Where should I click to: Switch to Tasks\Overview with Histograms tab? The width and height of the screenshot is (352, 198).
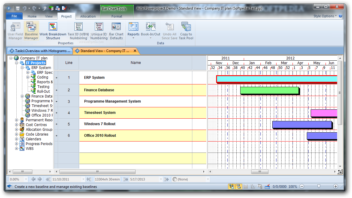(x=40, y=51)
